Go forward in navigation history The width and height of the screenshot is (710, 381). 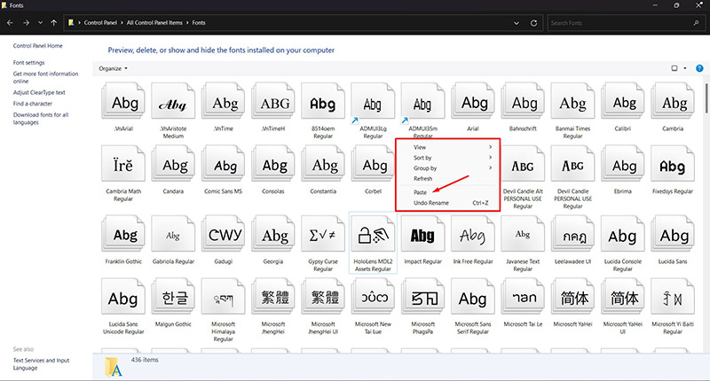point(26,23)
